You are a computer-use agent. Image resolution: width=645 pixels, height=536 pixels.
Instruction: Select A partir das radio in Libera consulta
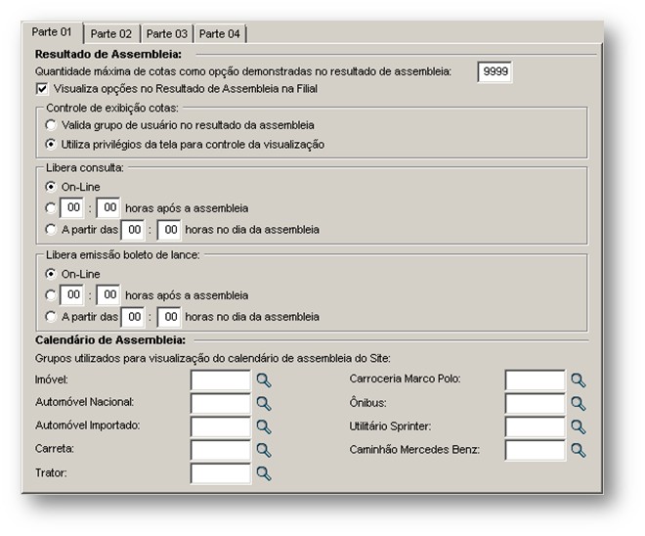[51, 229]
